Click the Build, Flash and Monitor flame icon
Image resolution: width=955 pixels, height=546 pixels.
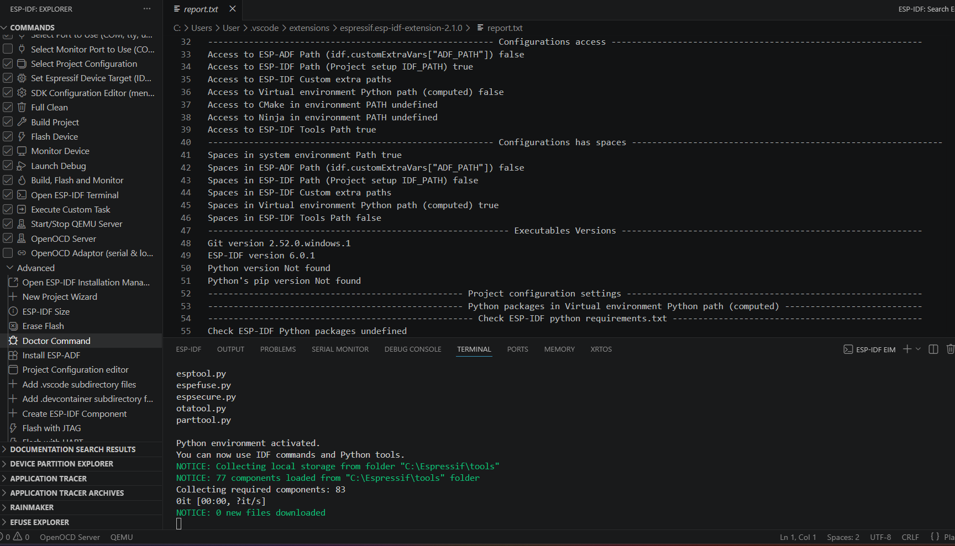22,180
